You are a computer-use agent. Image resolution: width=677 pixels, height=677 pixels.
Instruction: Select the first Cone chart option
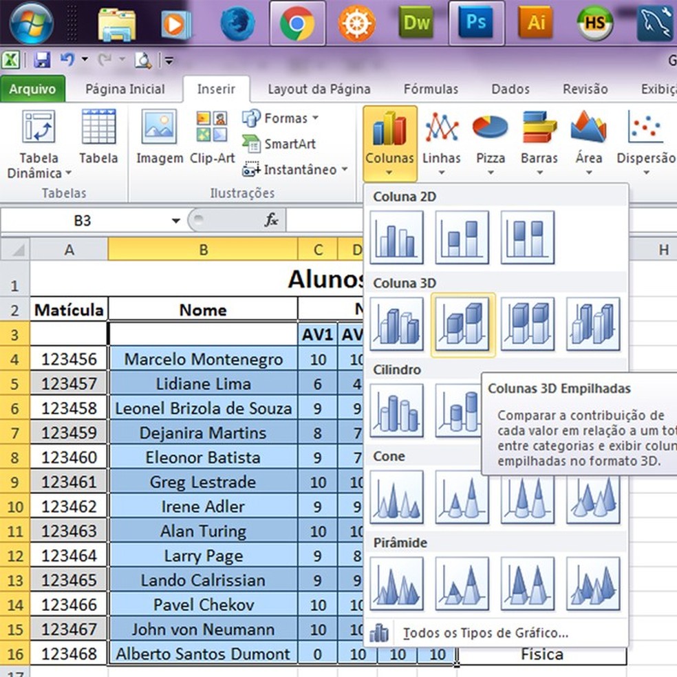(396, 497)
